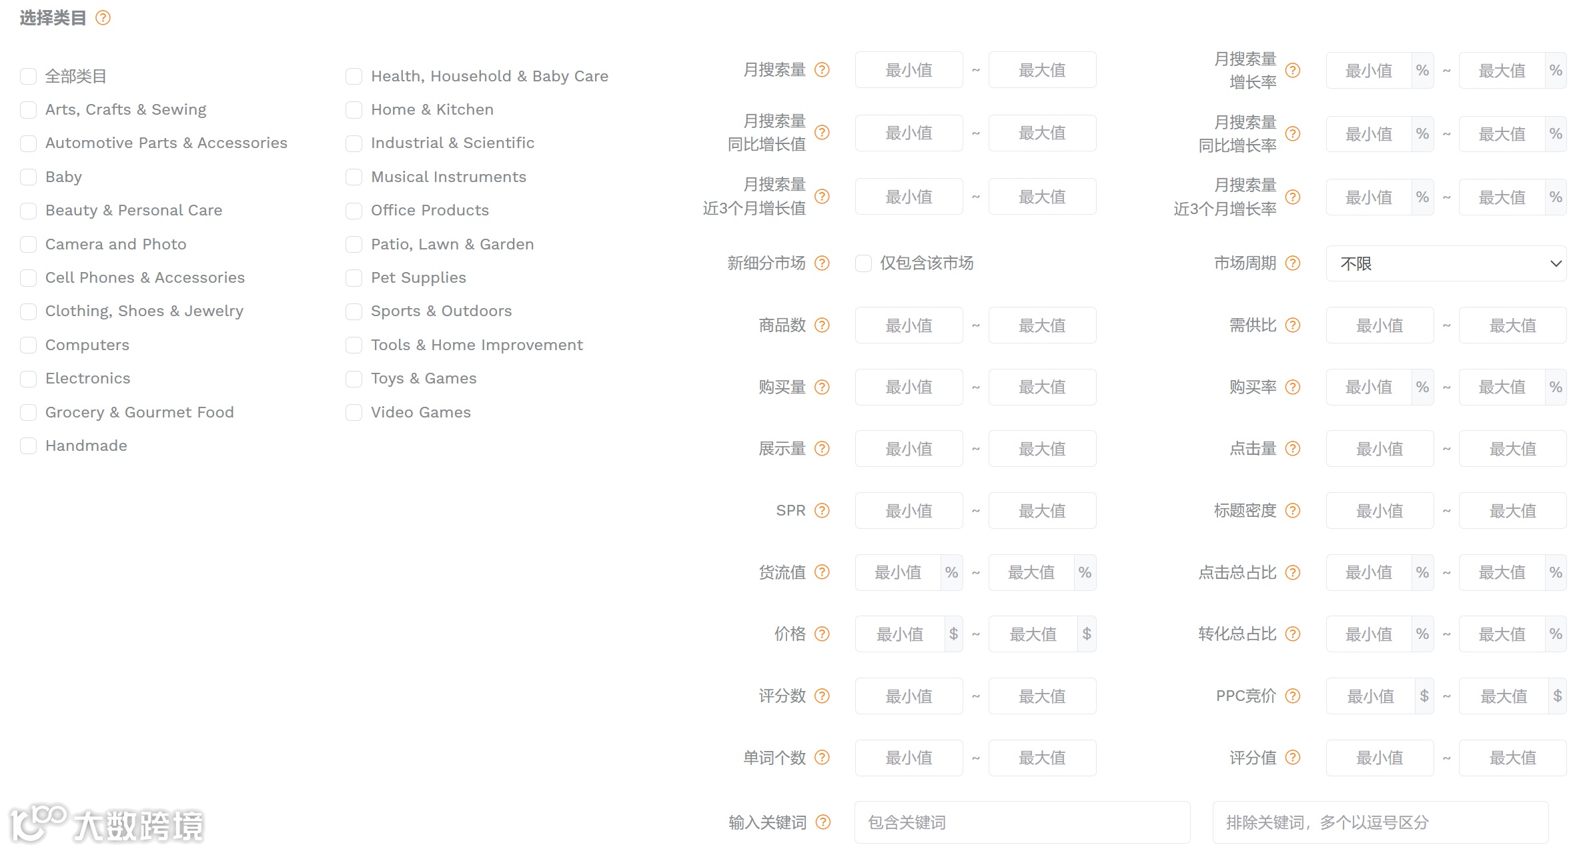Screen dimensions: 1589x851
Task: Click the 包含关键词 input field
Action: (1022, 822)
